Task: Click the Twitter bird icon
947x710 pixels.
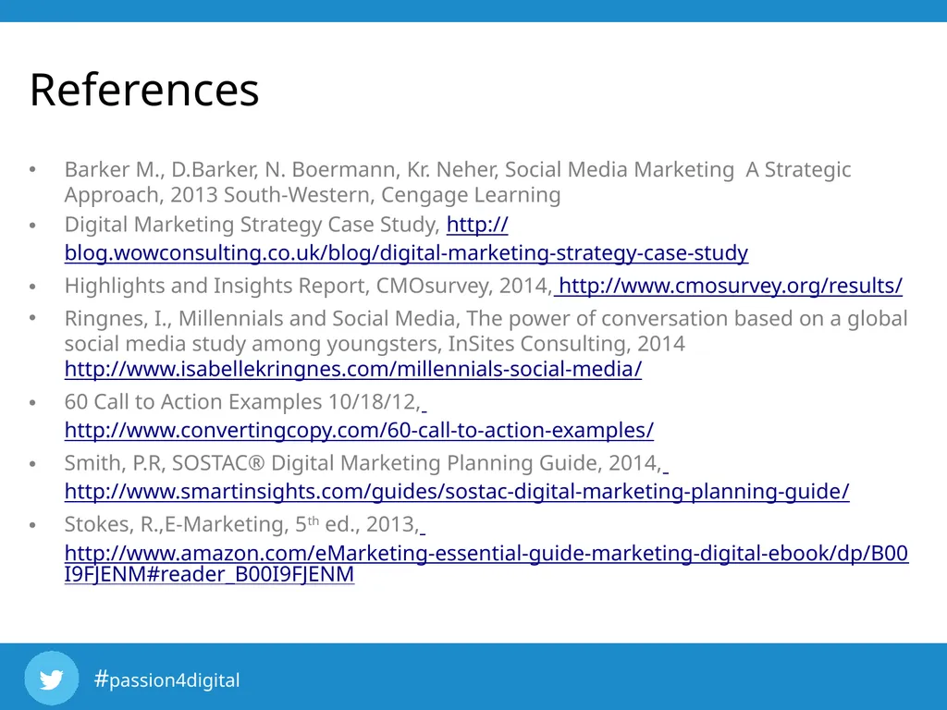Action: [52, 679]
